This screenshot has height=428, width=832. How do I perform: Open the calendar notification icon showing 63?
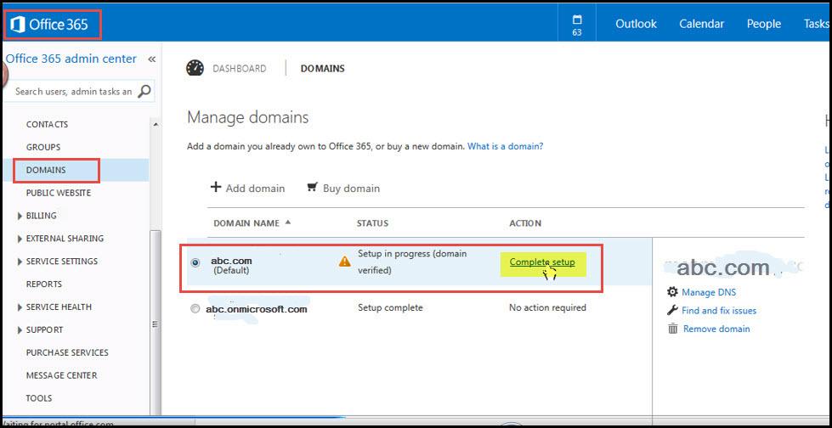[x=577, y=25]
